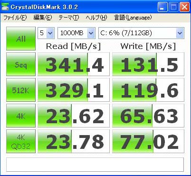Start the 4K QD32 benchmark test

[21, 141]
